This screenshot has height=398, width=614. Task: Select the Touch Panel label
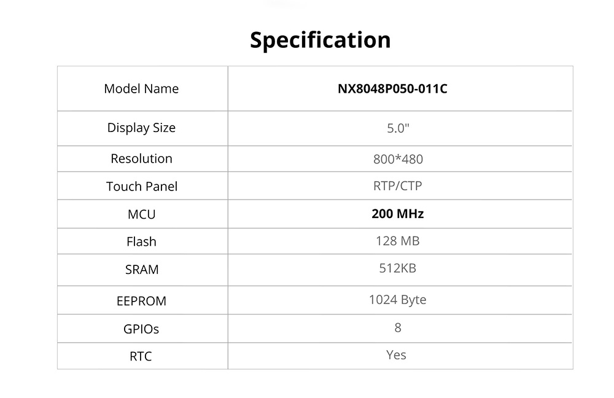141,187
